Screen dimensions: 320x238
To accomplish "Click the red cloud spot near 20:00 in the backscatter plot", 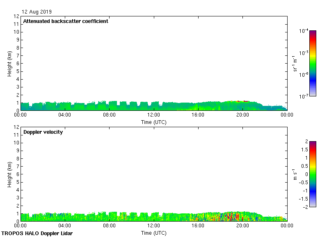I will [245, 101].
